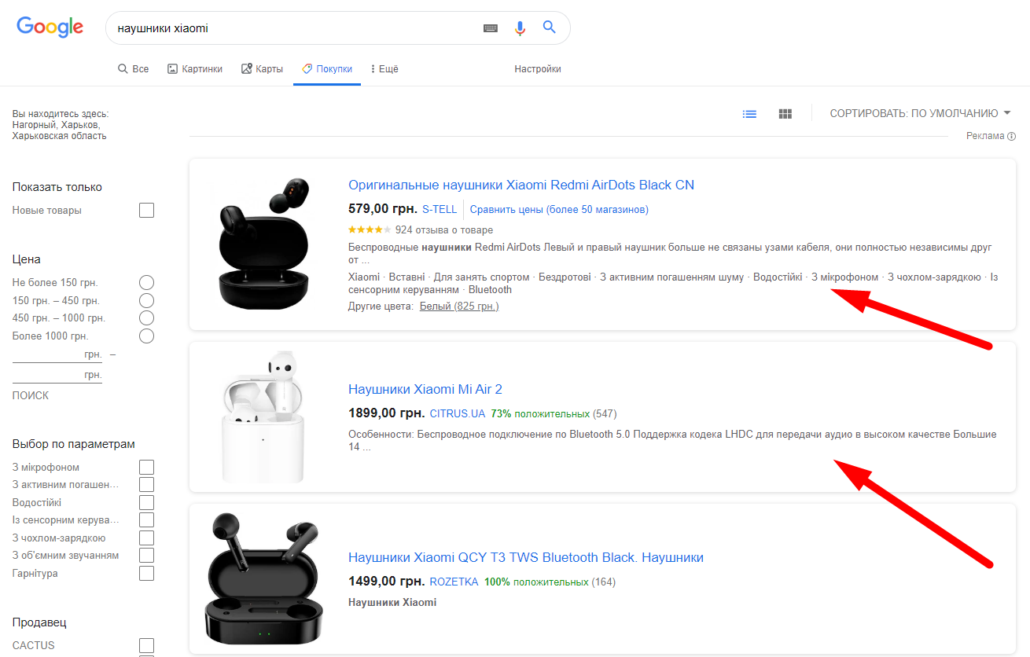This screenshot has width=1030, height=657.
Task: Click the ad info icon next to Реклама
Action: coord(1011,137)
